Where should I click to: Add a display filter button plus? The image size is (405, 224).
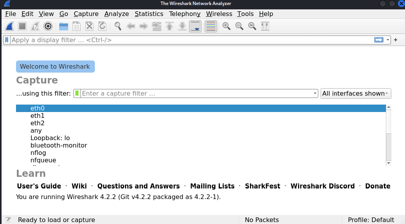396,40
